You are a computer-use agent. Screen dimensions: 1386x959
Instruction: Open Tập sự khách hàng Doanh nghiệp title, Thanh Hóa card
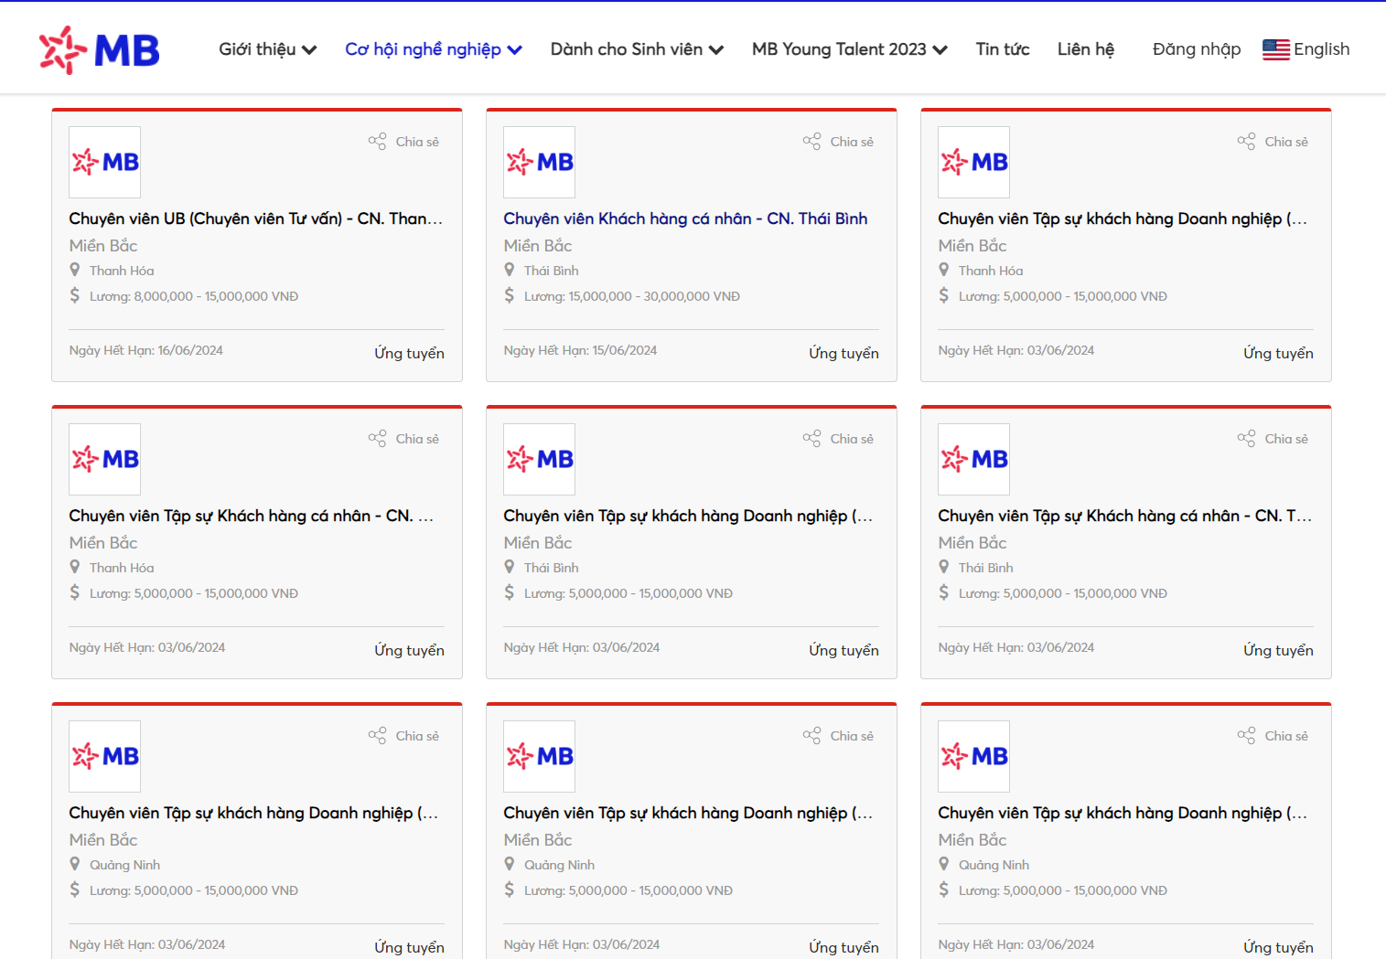(1123, 218)
